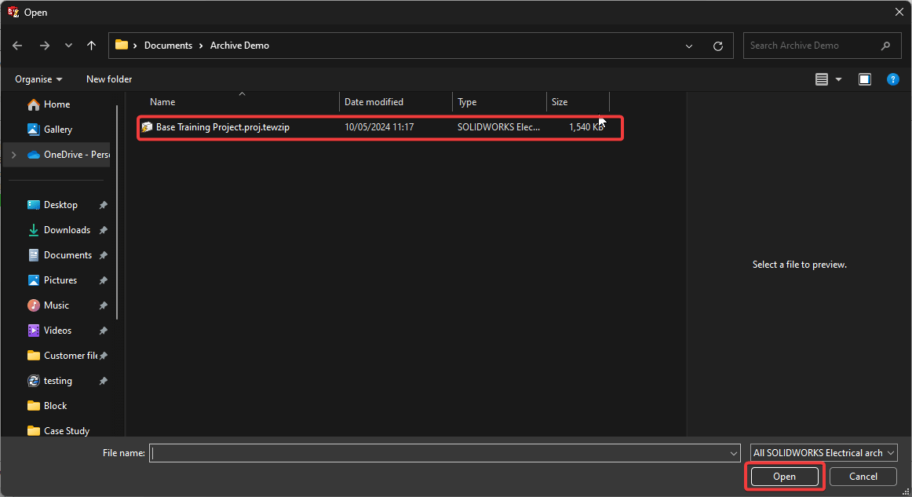Click the view layout icon
Viewport: 912px width, 497px height.
pos(822,79)
